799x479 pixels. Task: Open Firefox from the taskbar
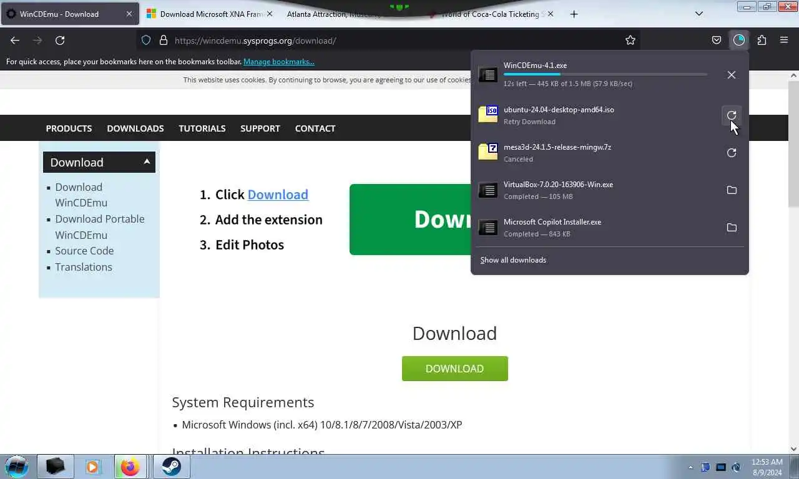130,467
